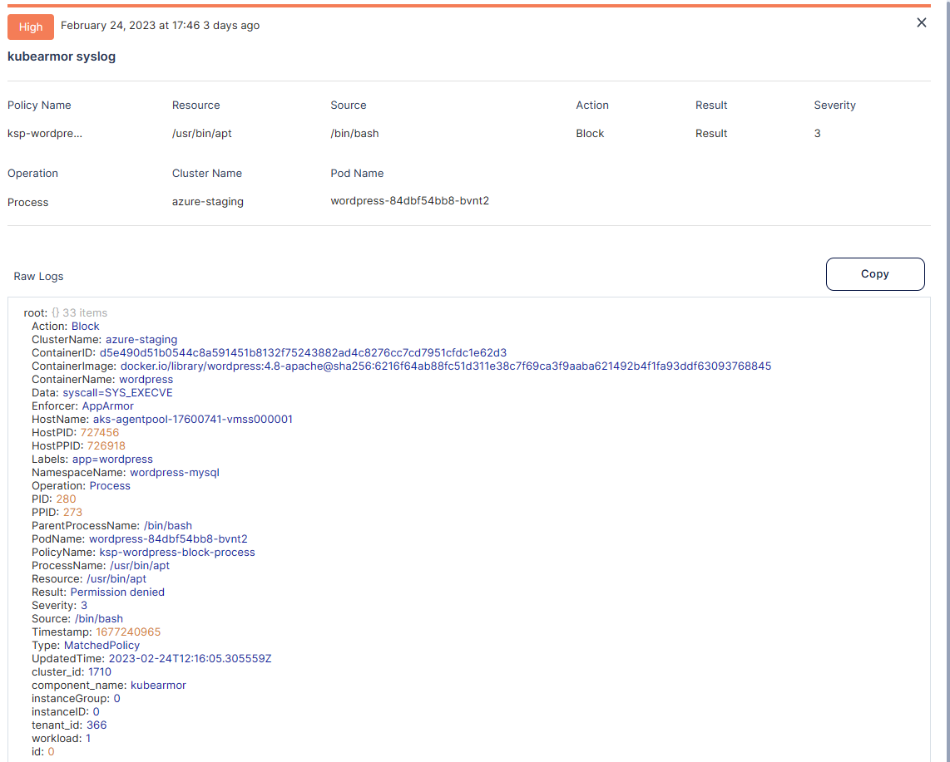Click the High severity badge
Screen dimensions: 950x762
(30, 27)
